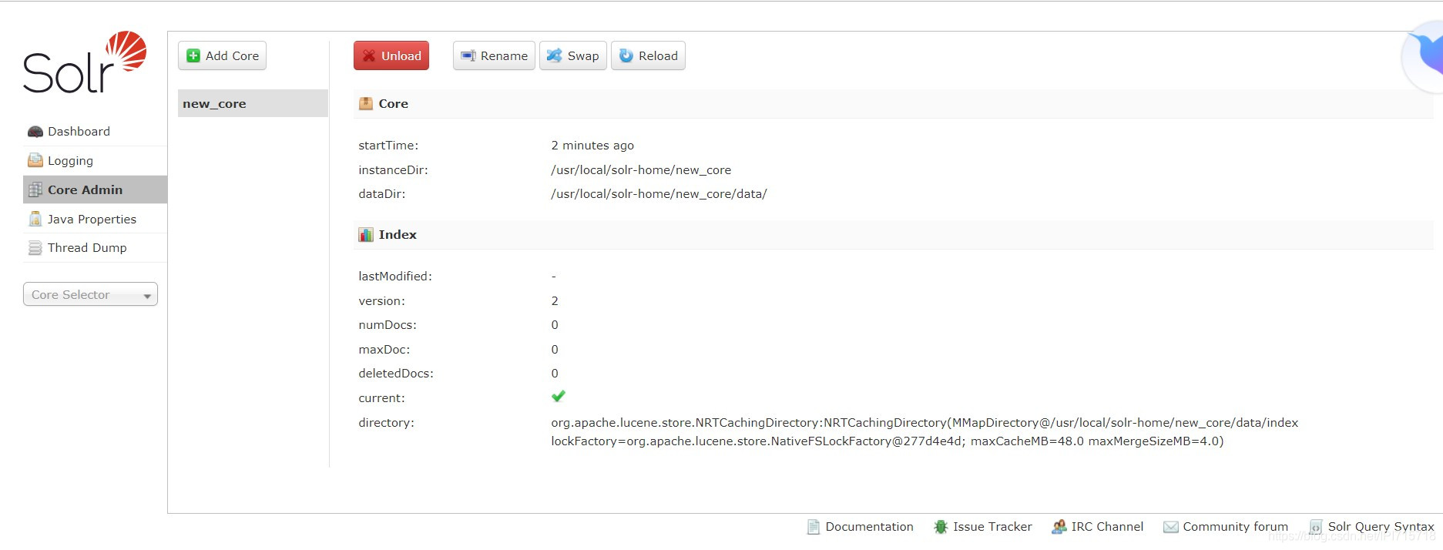The width and height of the screenshot is (1443, 550).
Task: Click the Solr Query Syntax icon
Action: tap(1316, 527)
